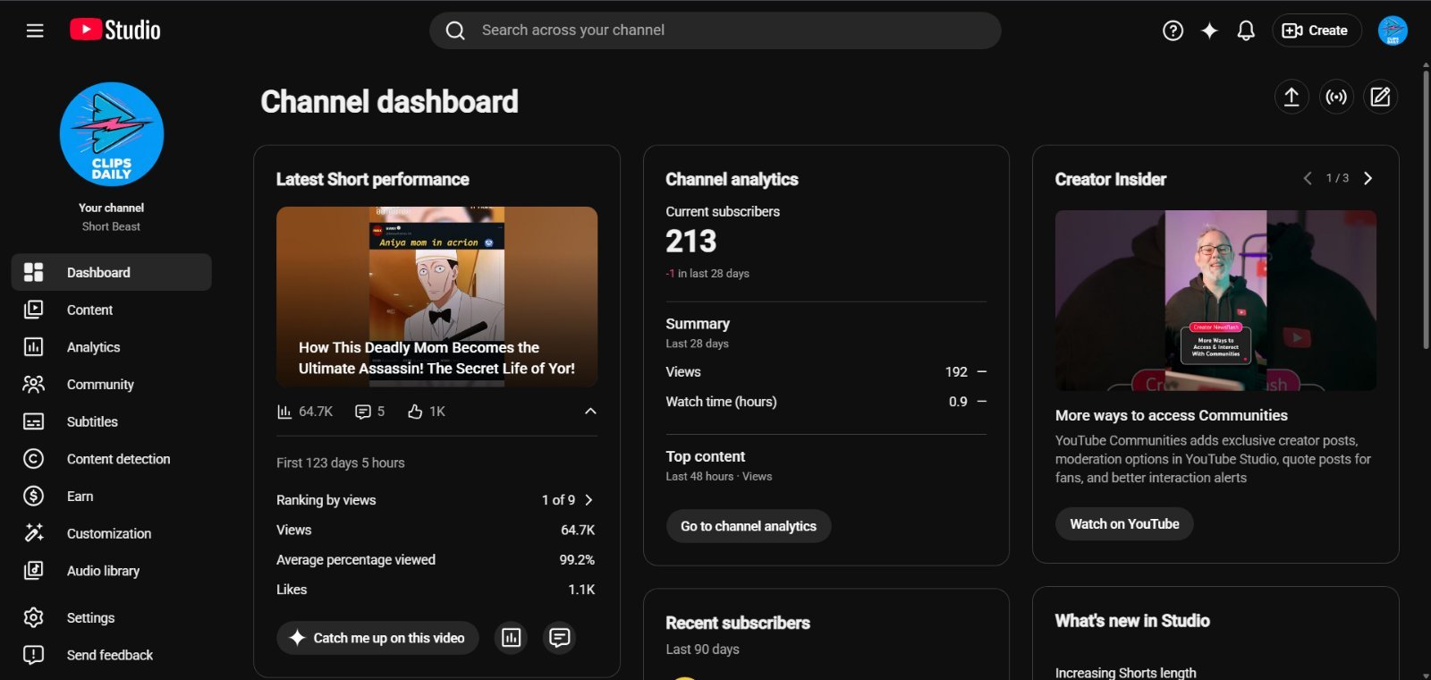Open Send feedback in the sidebar
The height and width of the screenshot is (680, 1431).
click(112, 655)
